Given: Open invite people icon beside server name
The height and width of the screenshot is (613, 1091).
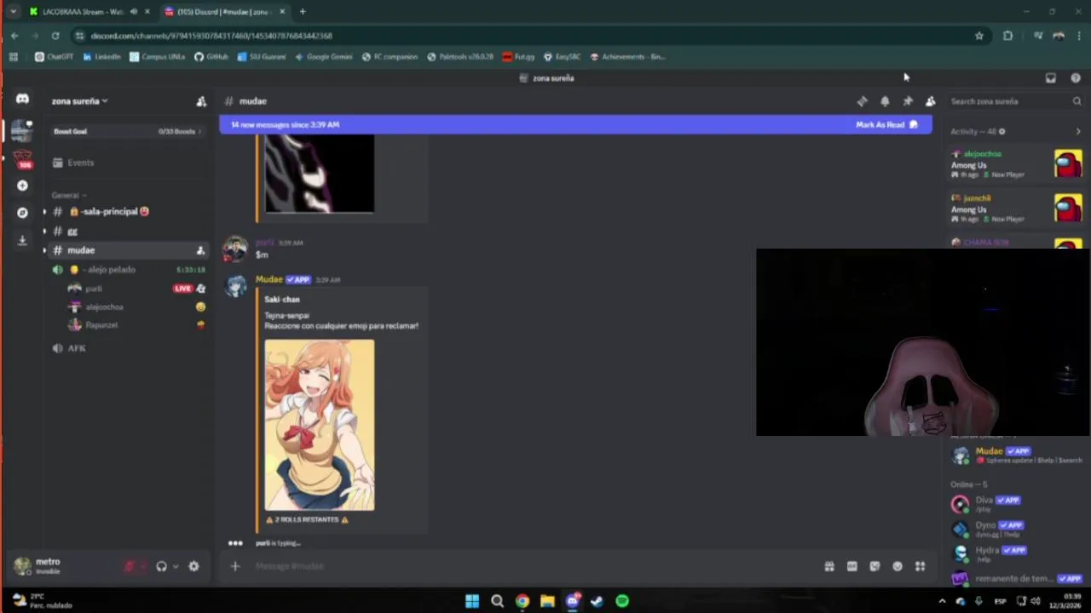Looking at the screenshot, I should coord(201,101).
